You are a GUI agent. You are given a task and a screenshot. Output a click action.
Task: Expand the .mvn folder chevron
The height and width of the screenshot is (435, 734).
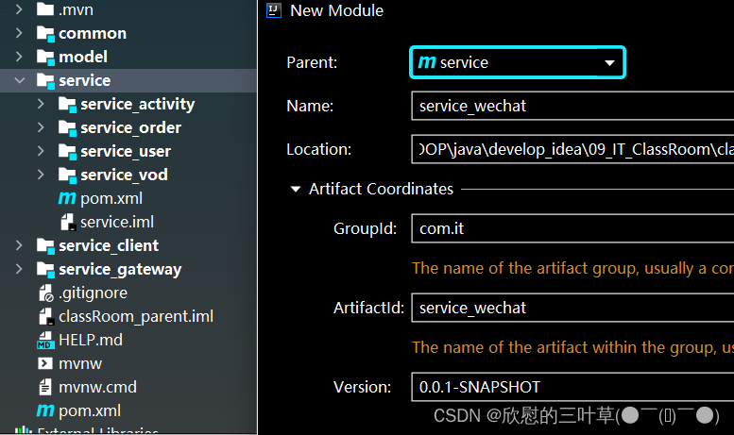[19, 9]
